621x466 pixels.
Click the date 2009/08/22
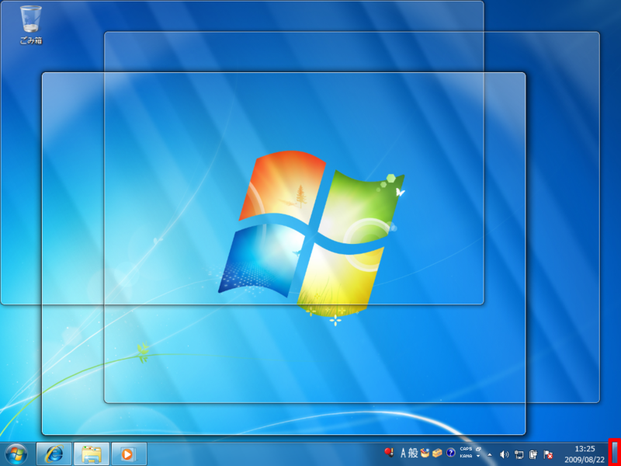[585, 460]
